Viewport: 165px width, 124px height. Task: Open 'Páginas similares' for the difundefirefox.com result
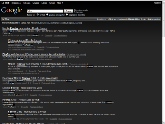(45, 95)
